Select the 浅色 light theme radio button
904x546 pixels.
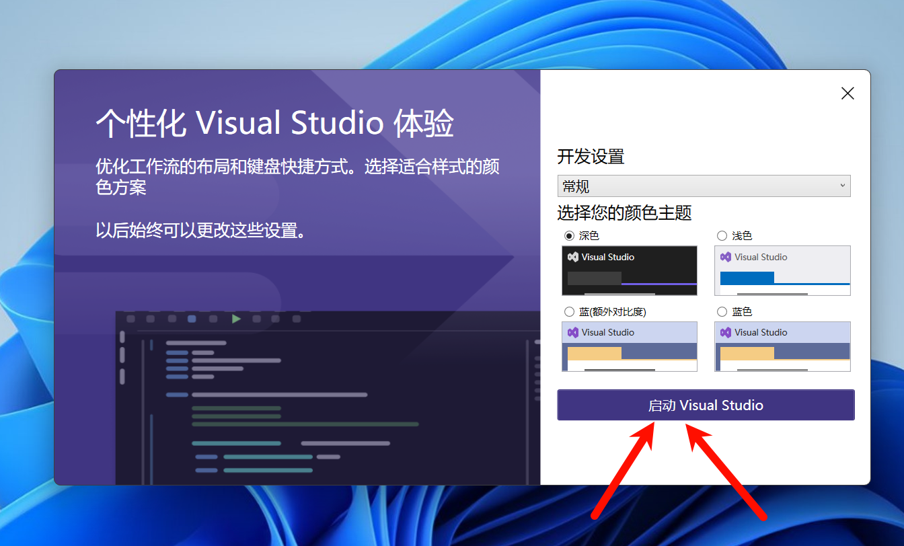coord(722,236)
